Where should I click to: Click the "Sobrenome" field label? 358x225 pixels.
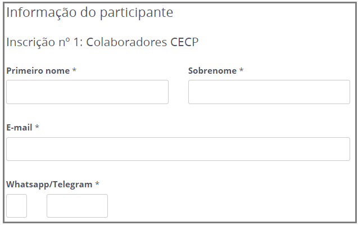coord(212,71)
